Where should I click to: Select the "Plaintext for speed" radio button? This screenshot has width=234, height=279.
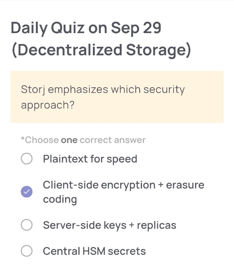pyautogui.click(x=27, y=159)
